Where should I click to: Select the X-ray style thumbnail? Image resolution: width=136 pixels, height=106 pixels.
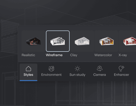pyautogui.click(x=127, y=41)
